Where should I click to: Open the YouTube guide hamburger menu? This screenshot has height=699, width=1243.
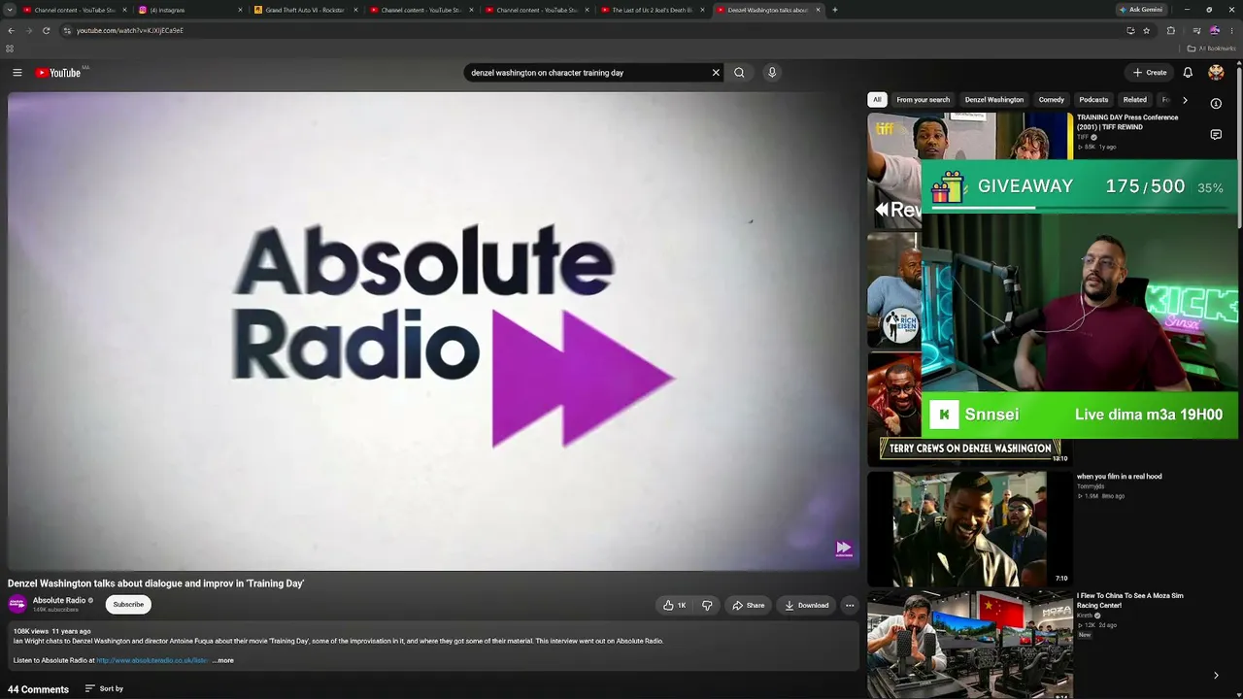click(17, 73)
